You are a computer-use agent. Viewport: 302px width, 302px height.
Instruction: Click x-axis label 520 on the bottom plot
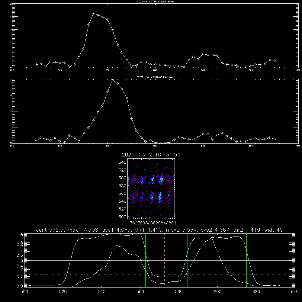(x=63, y=292)
